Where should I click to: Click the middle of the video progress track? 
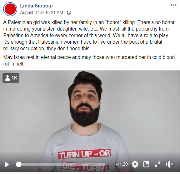[x=62, y=165]
